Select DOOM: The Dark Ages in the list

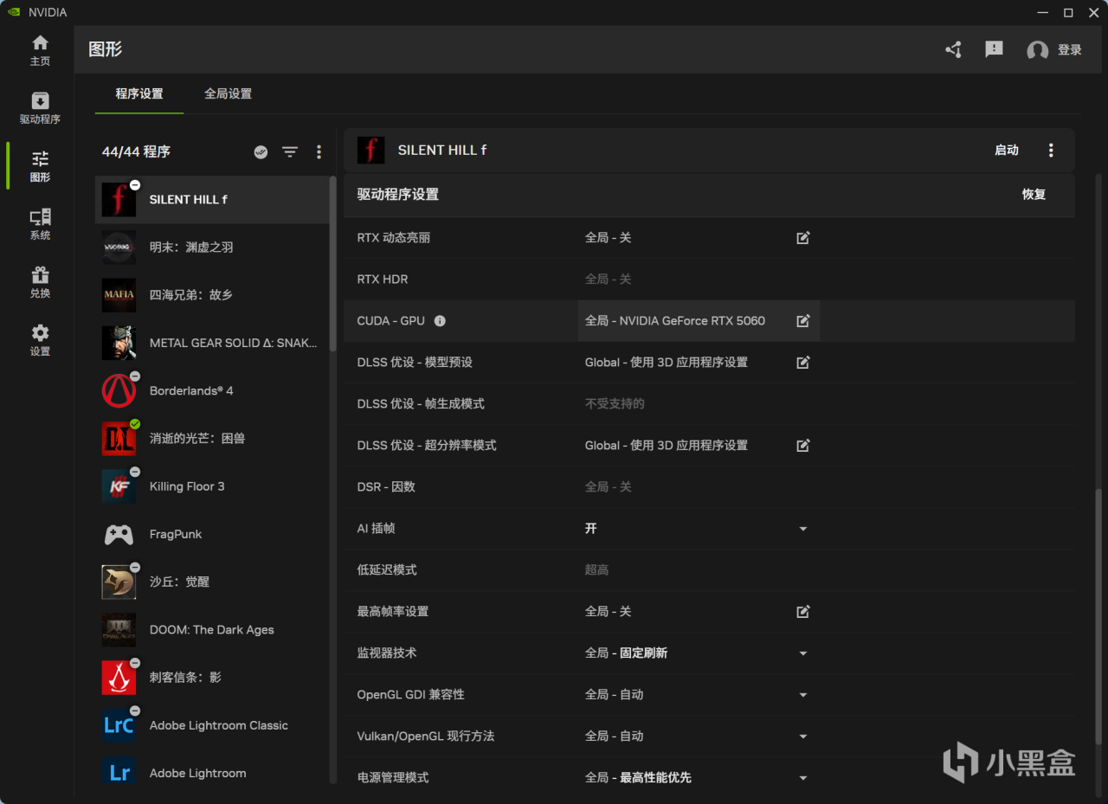[212, 630]
